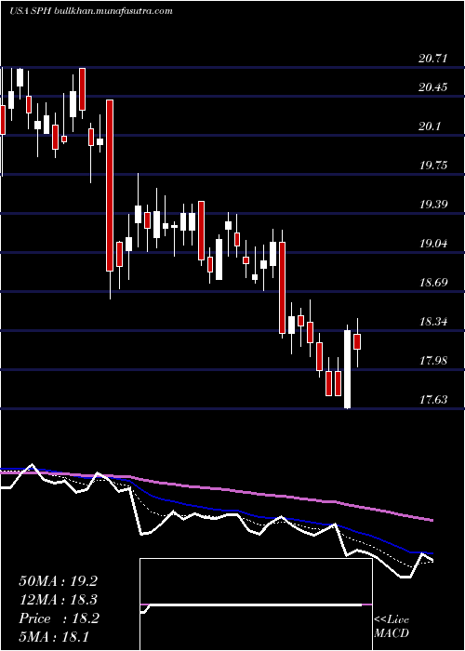Click the Price : 18.2 reading

coord(59,618)
